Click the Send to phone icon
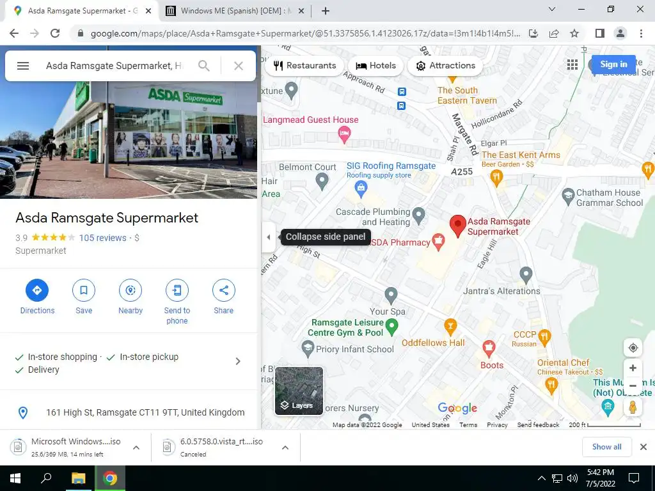 (x=177, y=290)
